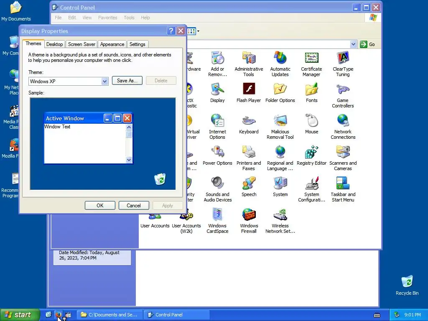Open the Help menu in Control Panel
The width and height of the screenshot is (428, 321).
tap(145, 18)
